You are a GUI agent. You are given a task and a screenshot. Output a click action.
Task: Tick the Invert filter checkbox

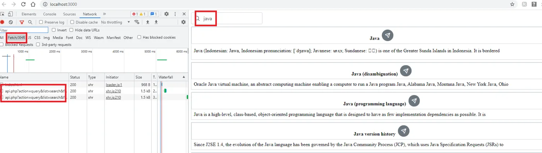53,30
